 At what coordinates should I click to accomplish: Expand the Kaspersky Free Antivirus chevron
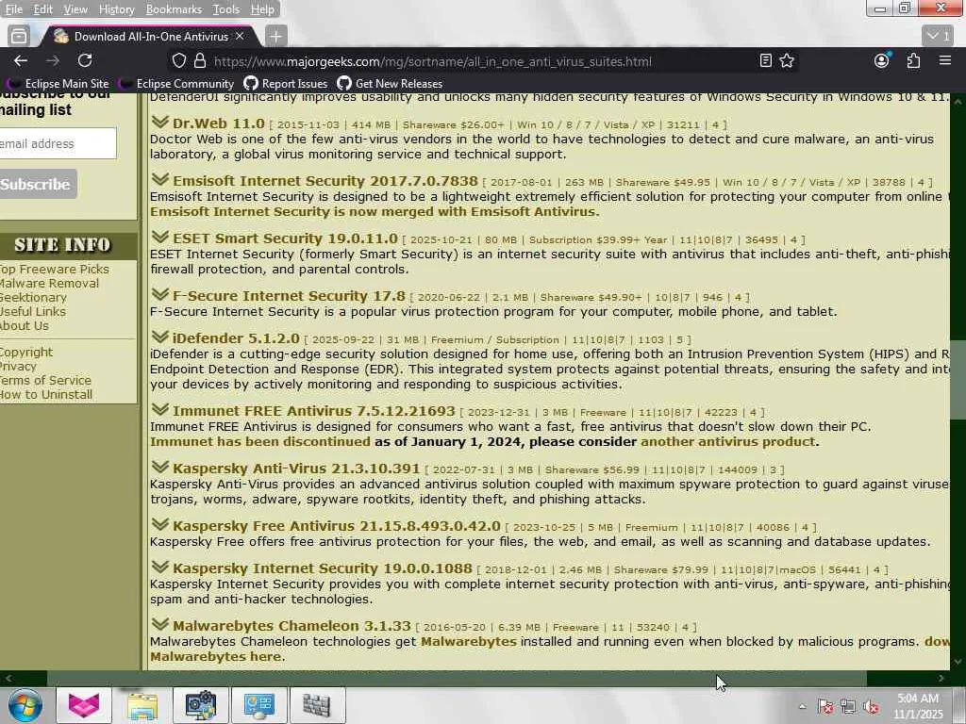pyautogui.click(x=160, y=524)
